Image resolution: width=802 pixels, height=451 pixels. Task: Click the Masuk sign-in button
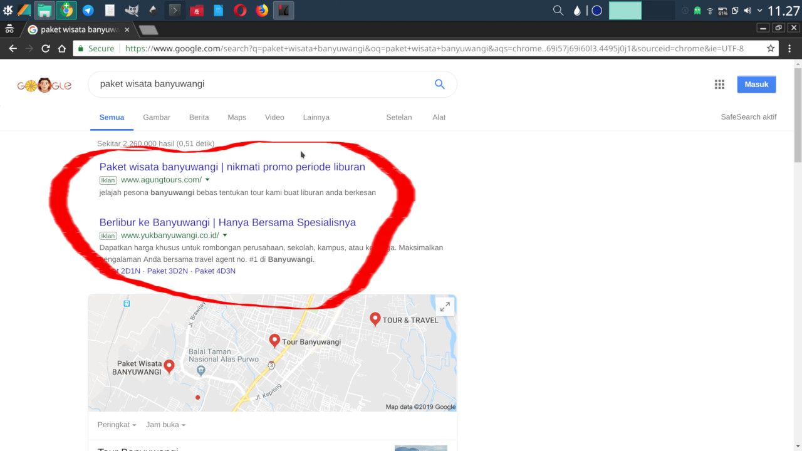pos(756,84)
